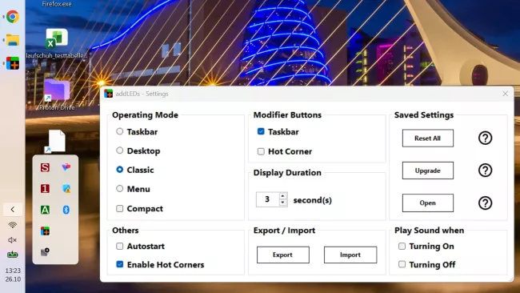Open Google Chrome from the vertical taskbar
The width and height of the screenshot is (520, 293).
[x=13, y=16]
